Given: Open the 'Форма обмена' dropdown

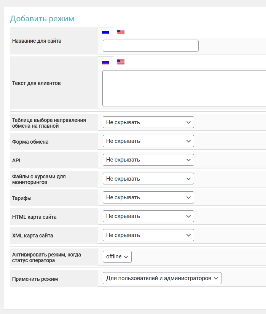Looking at the screenshot, I should point(148,141).
